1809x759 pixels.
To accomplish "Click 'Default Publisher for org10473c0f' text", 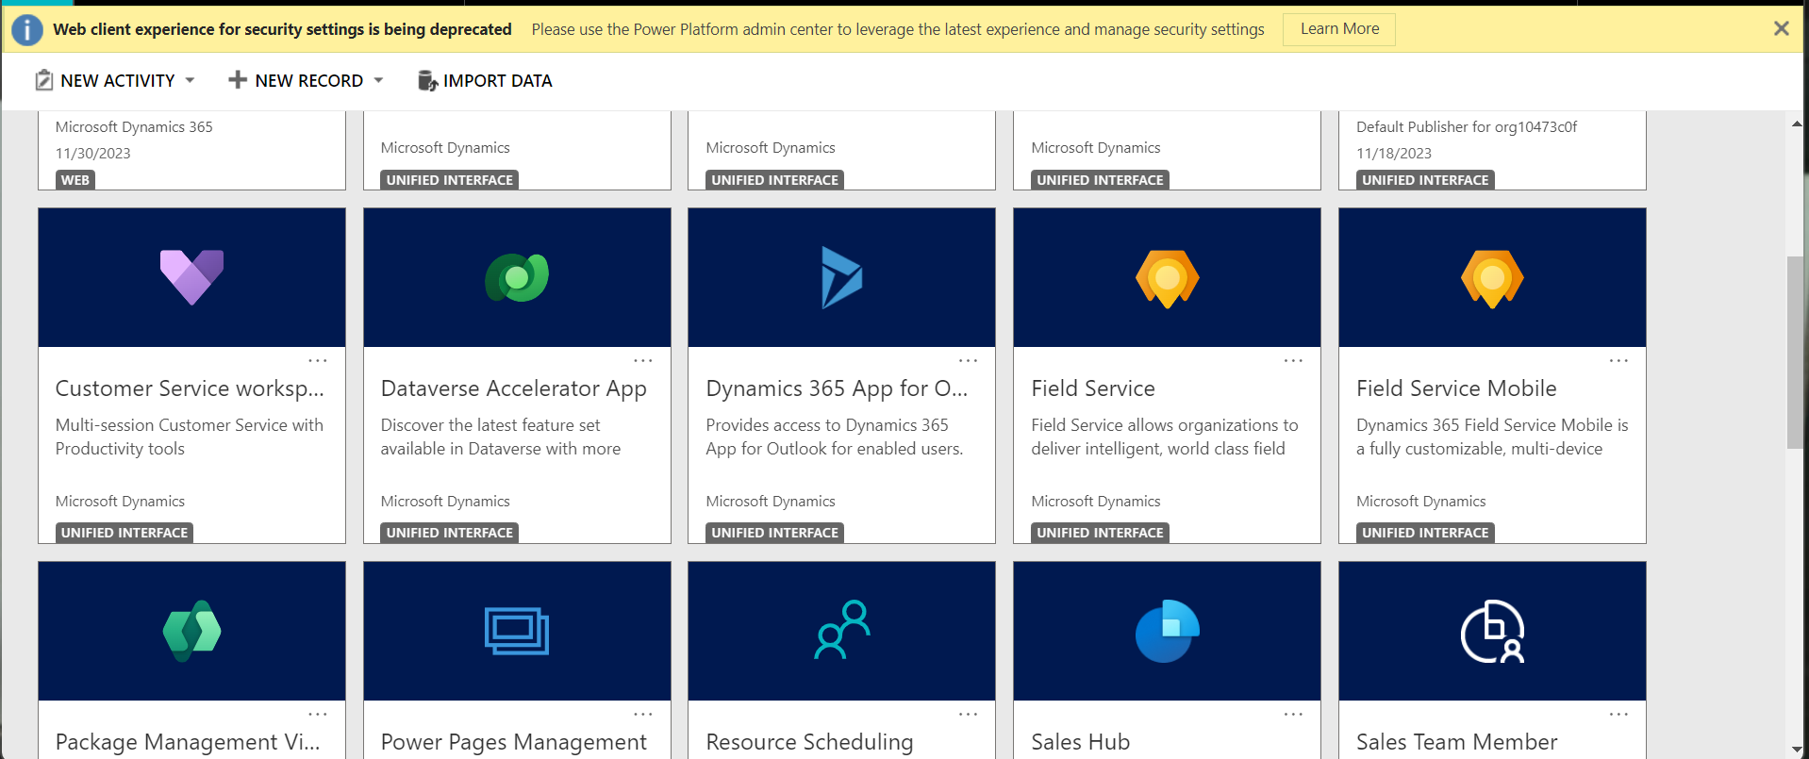I will (x=1467, y=127).
